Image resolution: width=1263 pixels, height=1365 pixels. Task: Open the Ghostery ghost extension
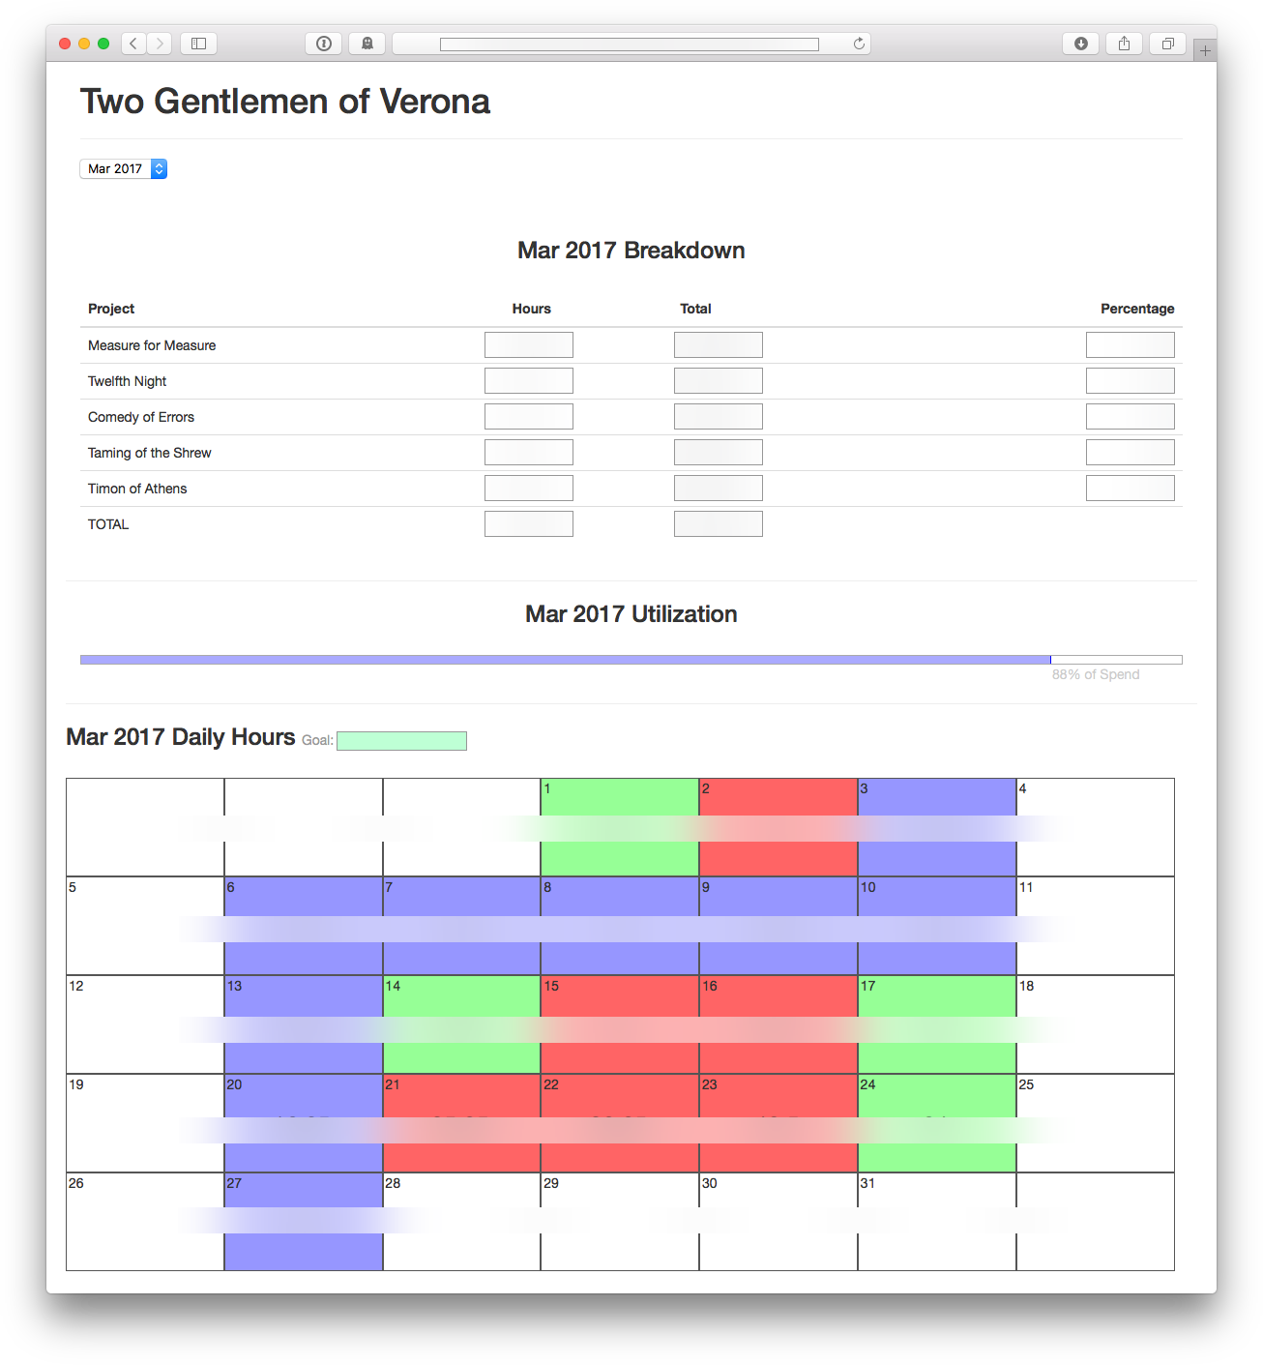(367, 44)
